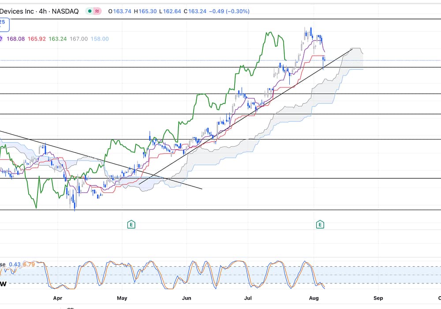
Task: Click the pink approximate-data icon by NASDAQ
Action: [x=97, y=11]
